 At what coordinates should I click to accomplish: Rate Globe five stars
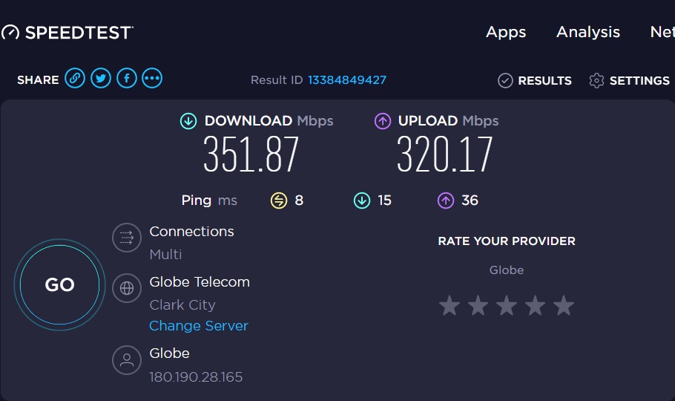(564, 305)
